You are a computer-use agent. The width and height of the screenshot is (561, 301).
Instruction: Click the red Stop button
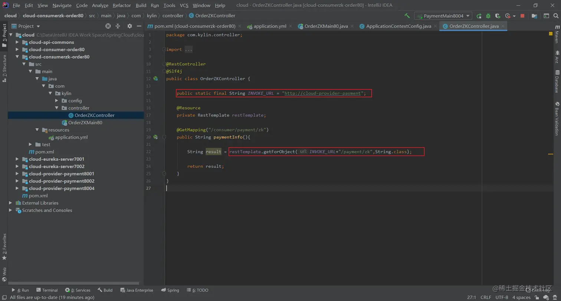click(x=522, y=16)
